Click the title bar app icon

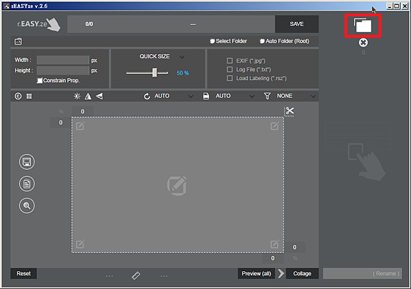(x=7, y=6)
